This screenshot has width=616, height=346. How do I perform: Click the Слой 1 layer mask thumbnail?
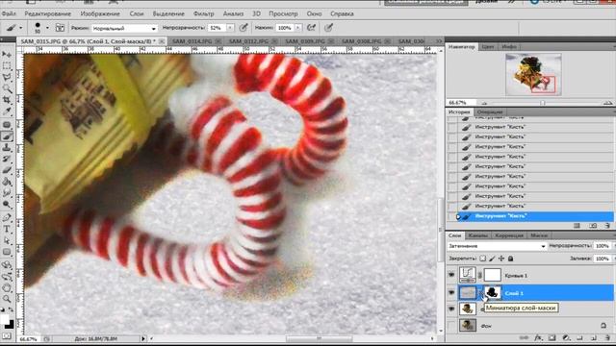point(493,292)
